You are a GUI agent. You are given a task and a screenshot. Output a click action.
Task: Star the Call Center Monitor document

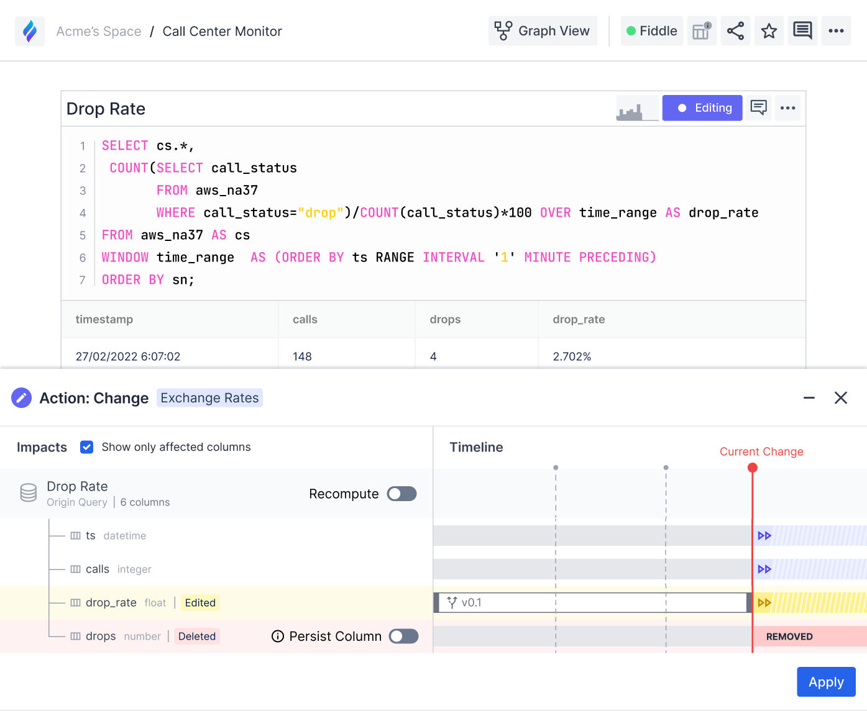[x=769, y=30]
